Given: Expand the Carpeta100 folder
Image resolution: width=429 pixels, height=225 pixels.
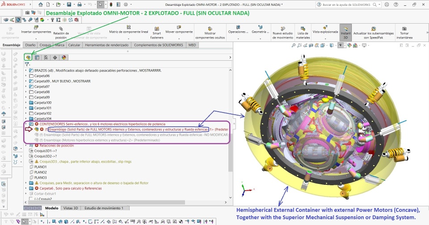Looking at the screenshot, I should (26, 103).
